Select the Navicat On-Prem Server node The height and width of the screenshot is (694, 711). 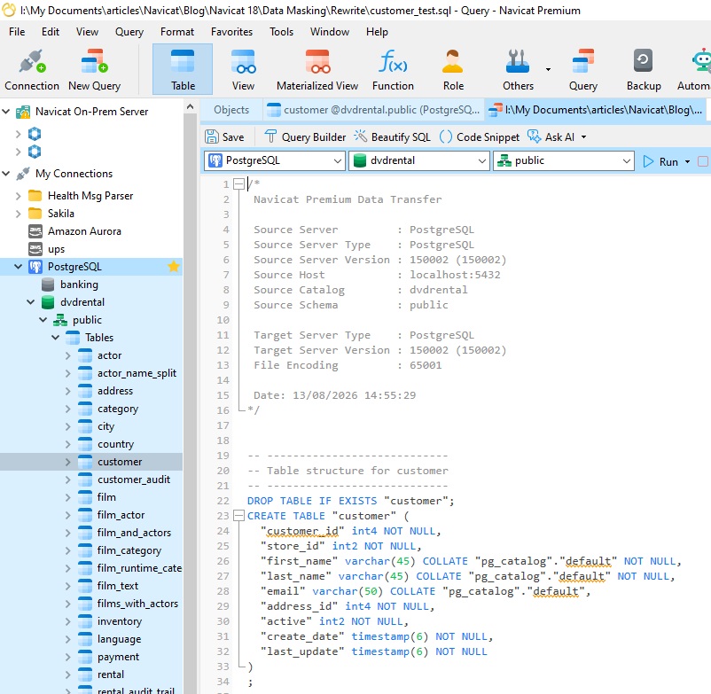(91, 112)
